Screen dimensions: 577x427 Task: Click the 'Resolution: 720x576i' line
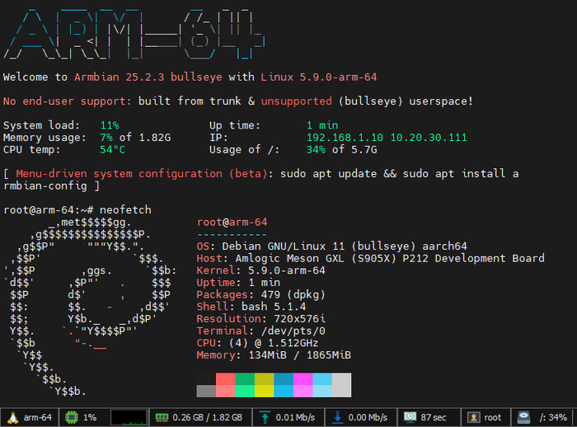261,319
